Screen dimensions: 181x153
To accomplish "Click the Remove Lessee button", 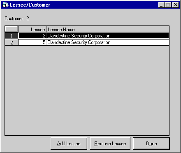I will 110,144.
